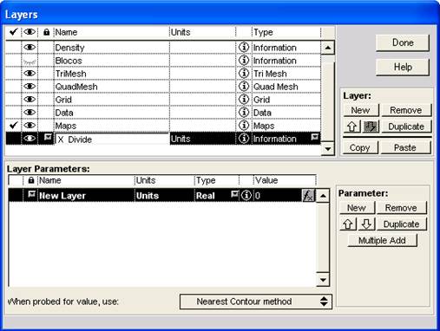Image resolution: width=440 pixels, height=331 pixels.
Task: Click lock header icon in Layer Parameters
Action: [31, 180]
